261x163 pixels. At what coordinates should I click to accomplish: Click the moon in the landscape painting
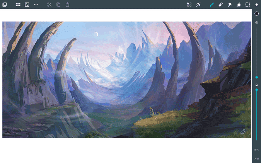(x=96, y=34)
